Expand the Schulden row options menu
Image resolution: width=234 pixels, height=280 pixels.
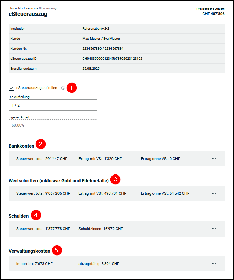tap(214, 229)
